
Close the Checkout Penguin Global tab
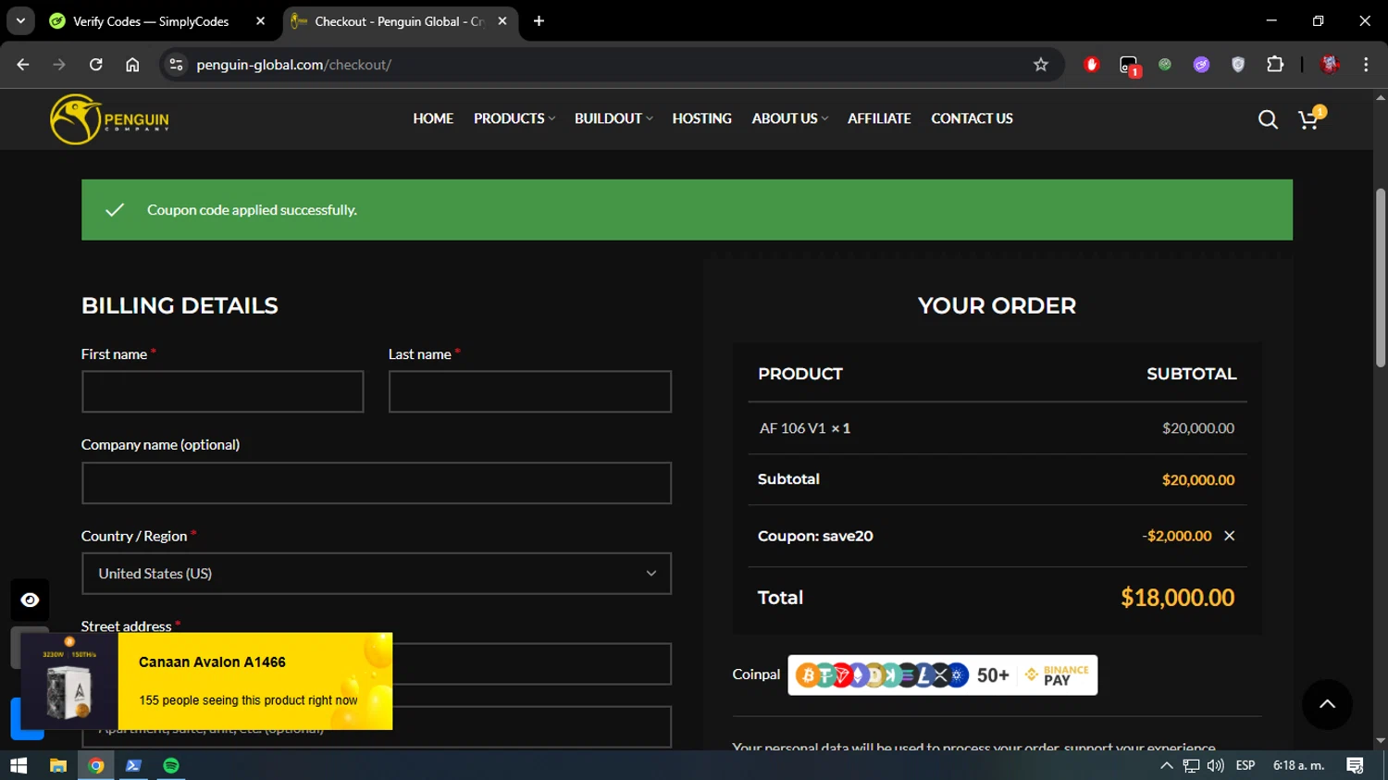(x=502, y=20)
